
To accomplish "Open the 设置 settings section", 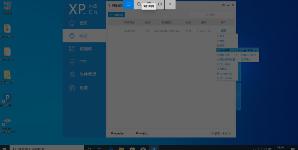I will [x=84, y=87].
